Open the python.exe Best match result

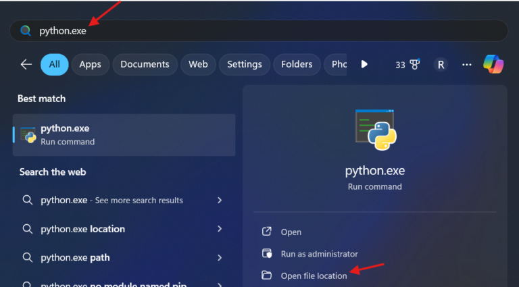coord(124,135)
